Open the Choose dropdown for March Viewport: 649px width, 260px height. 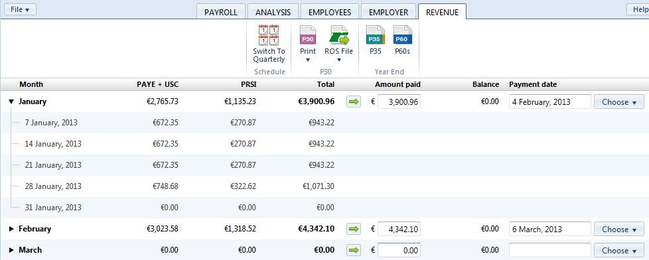click(618, 250)
